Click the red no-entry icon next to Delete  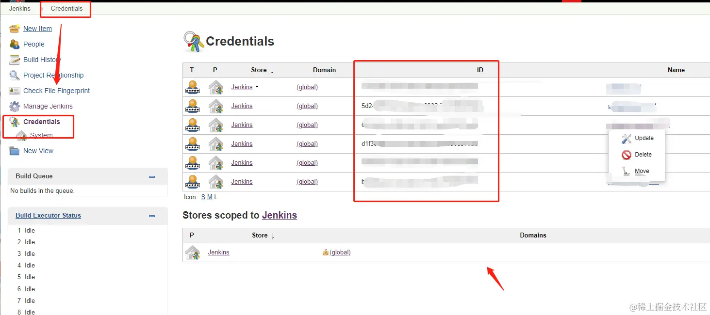click(627, 155)
